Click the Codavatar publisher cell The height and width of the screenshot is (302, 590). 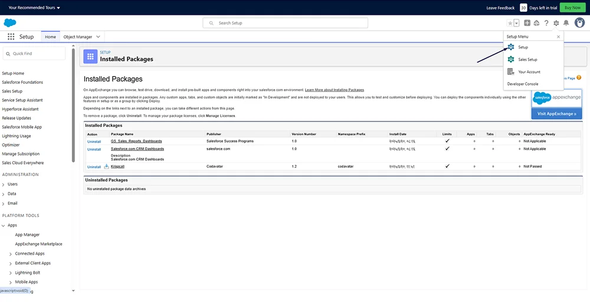pos(215,166)
